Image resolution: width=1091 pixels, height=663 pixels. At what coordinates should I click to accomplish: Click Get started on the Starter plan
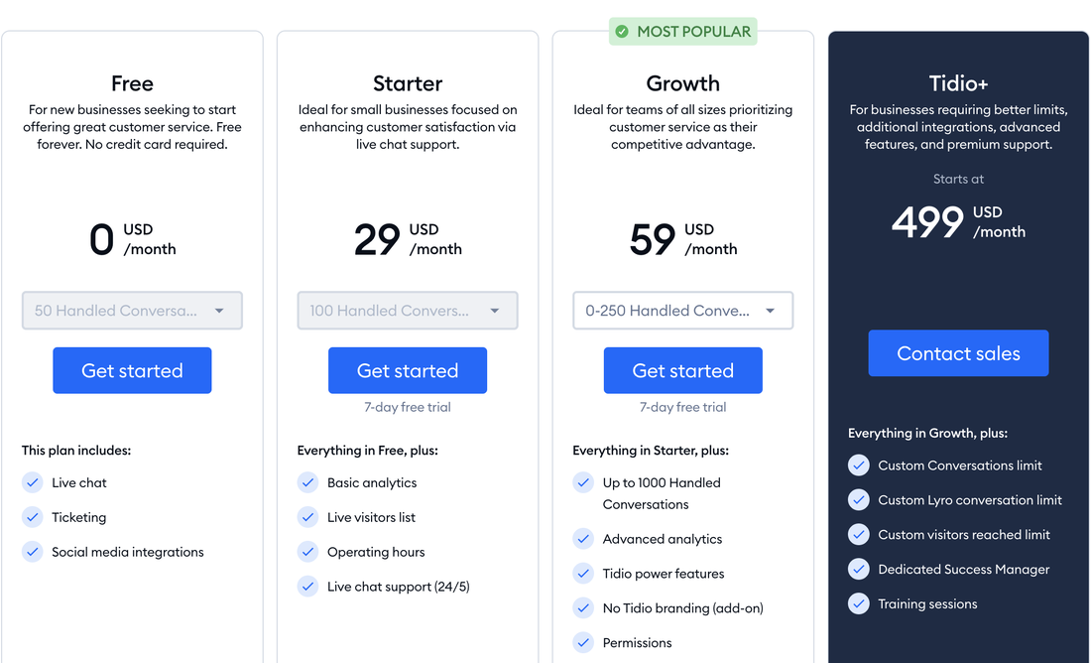(408, 370)
